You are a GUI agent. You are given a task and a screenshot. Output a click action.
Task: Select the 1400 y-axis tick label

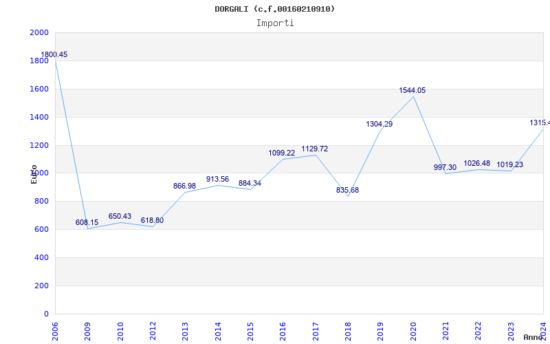click(39, 117)
